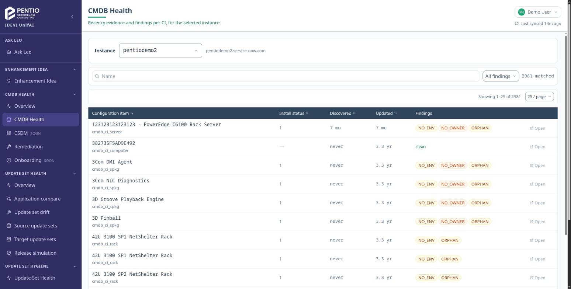Image resolution: width=571 pixels, height=289 pixels.
Task: Open the 3Com NIC Diagnostics record
Action: coord(537,184)
